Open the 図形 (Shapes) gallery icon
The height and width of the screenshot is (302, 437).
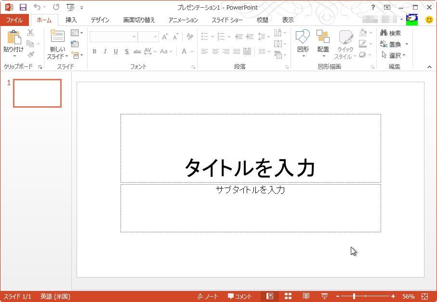(x=302, y=43)
